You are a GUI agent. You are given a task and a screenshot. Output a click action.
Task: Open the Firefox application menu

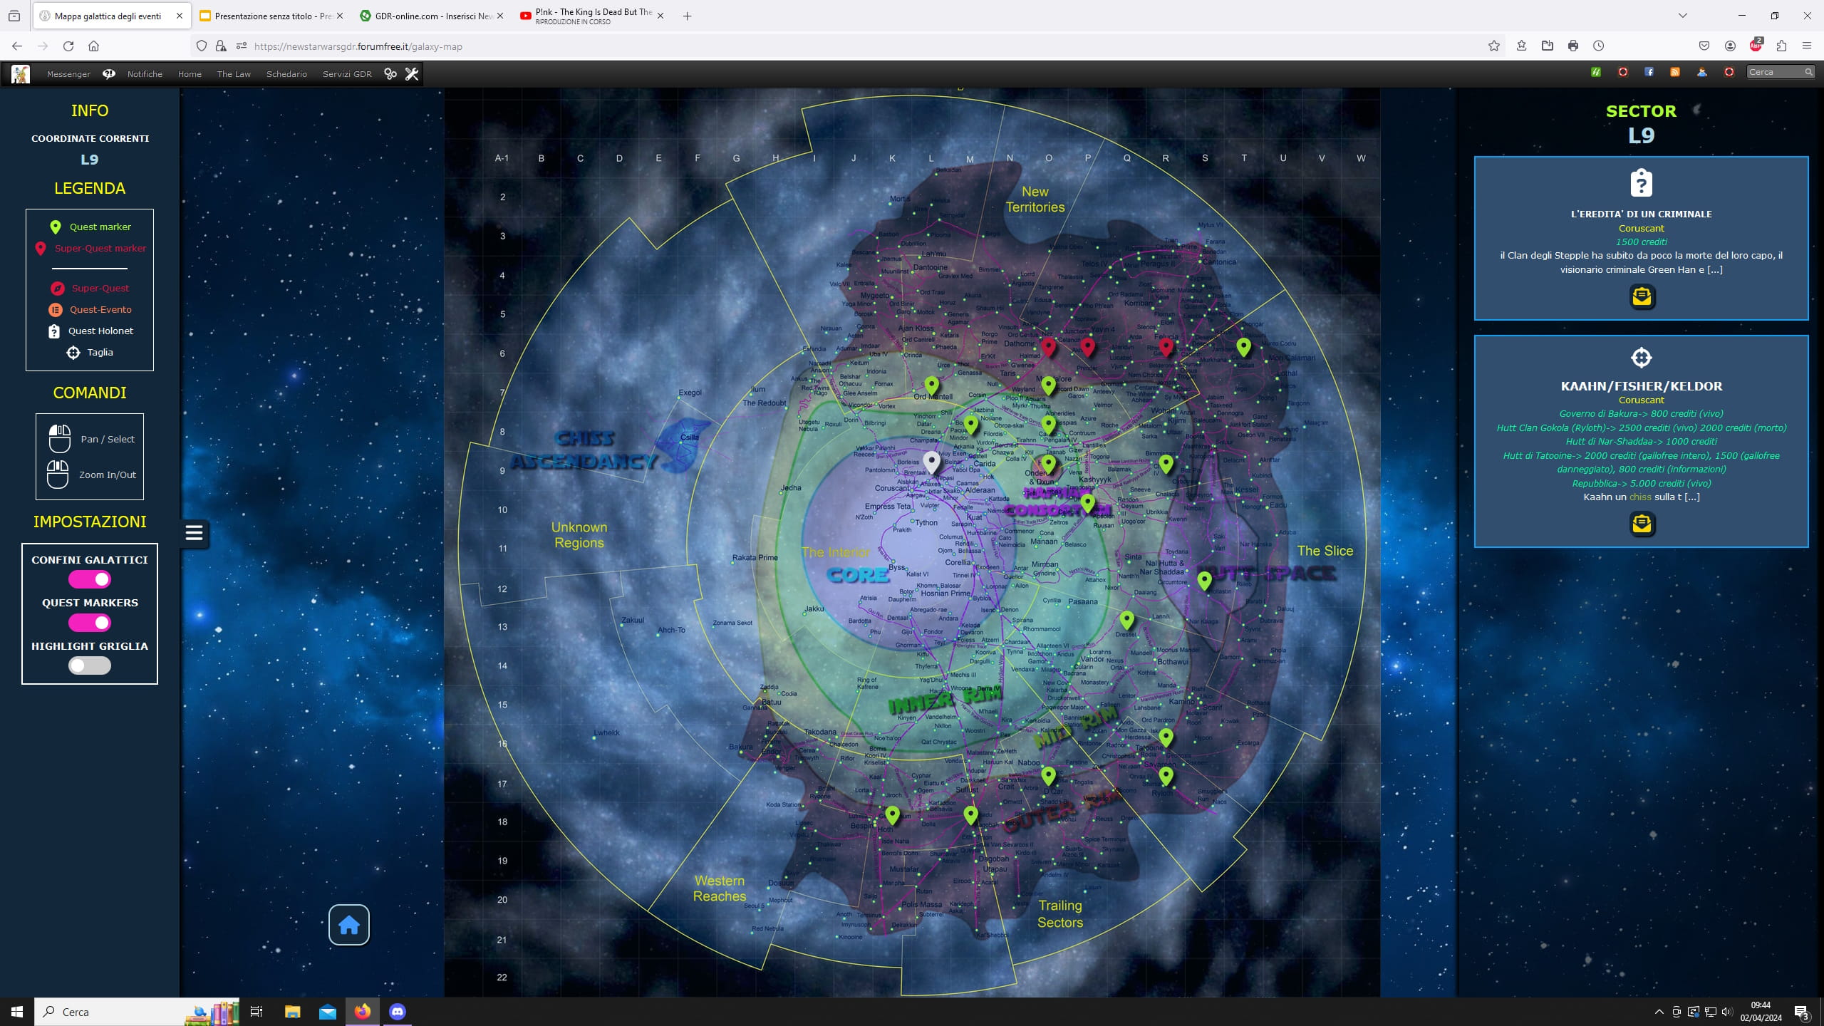tap(1807, 46)
